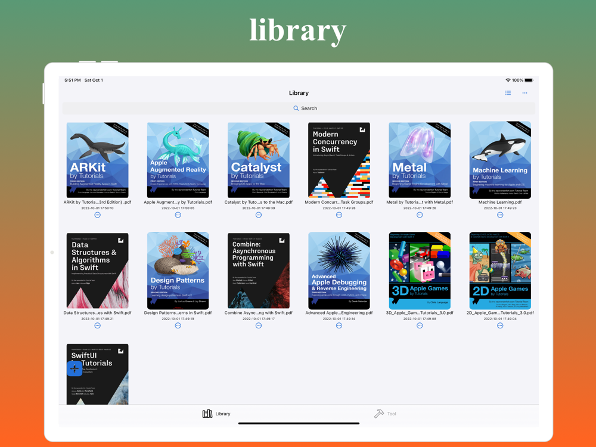This screenshot has height=447, width=596.
Task: Open options for Modern Concurrency pdf
Action: [339, 215]
